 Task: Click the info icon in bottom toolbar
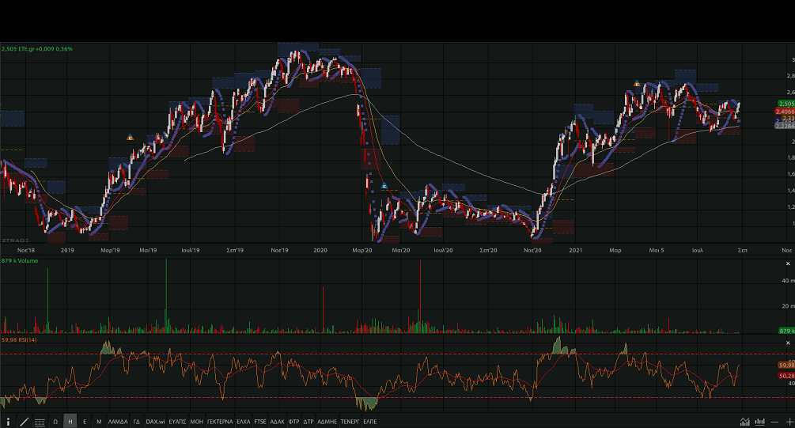(x=8, y=422)
